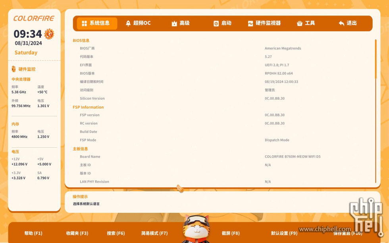Open 收藏夹 (F3) favorites

click(x=77, y=233)
